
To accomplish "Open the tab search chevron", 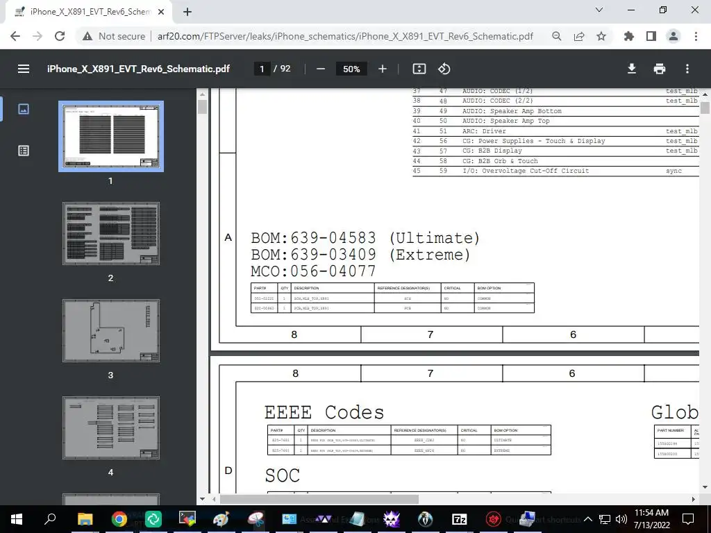I will pos(599,10).
